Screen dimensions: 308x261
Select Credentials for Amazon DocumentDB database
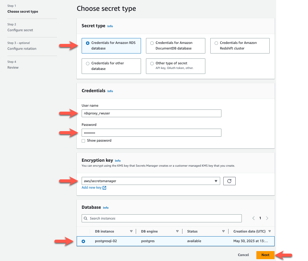[x=152, y=43]
